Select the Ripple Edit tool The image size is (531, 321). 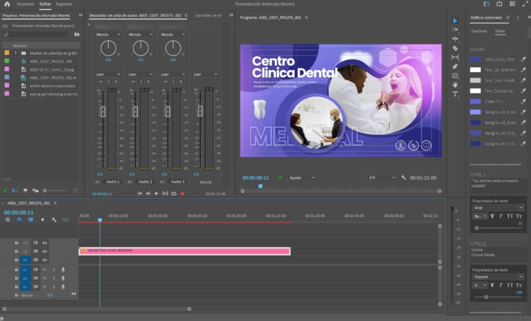pyautogui.click(x=455, y=39)
